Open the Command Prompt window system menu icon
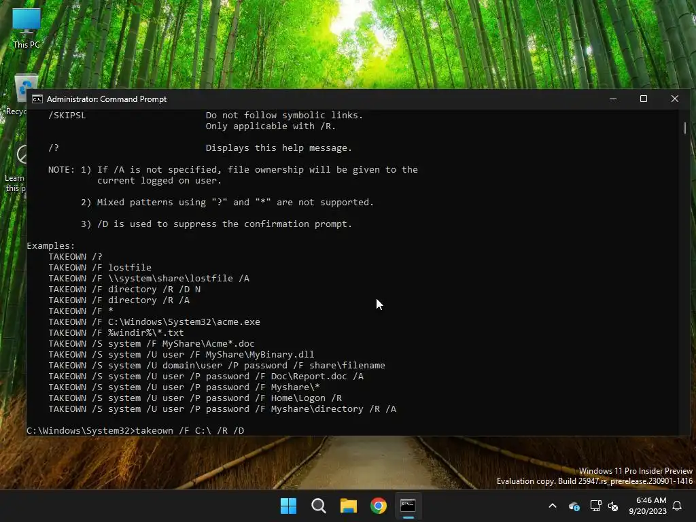Viewport: 696px width, 522px height. click(37, 99)
